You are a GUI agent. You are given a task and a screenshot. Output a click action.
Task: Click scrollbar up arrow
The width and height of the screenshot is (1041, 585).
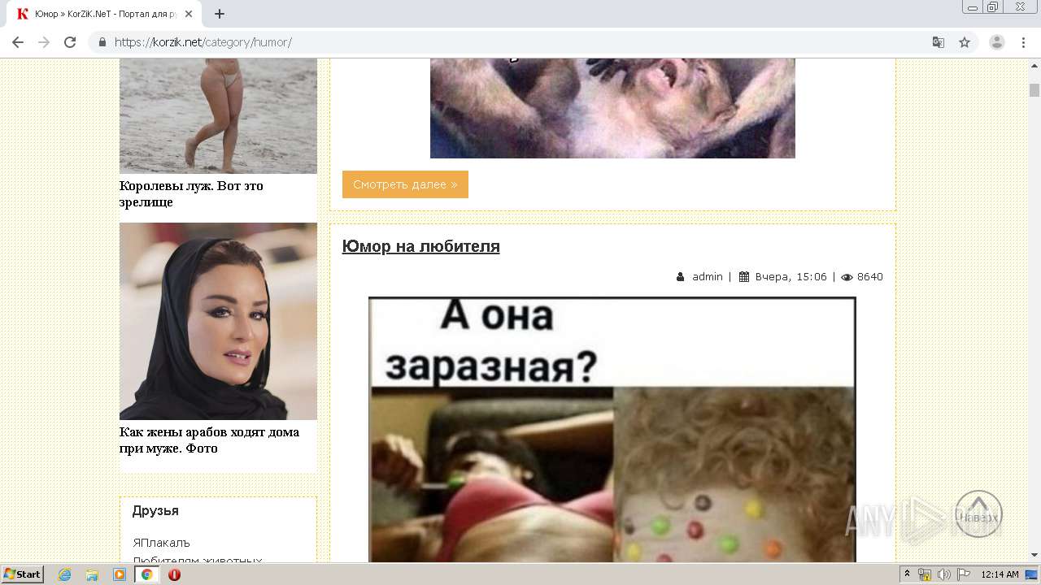(1034, 65)
